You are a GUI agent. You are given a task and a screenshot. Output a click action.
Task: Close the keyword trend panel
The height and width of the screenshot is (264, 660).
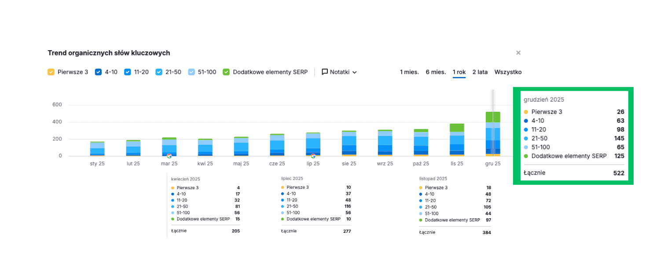pos(518,53)
